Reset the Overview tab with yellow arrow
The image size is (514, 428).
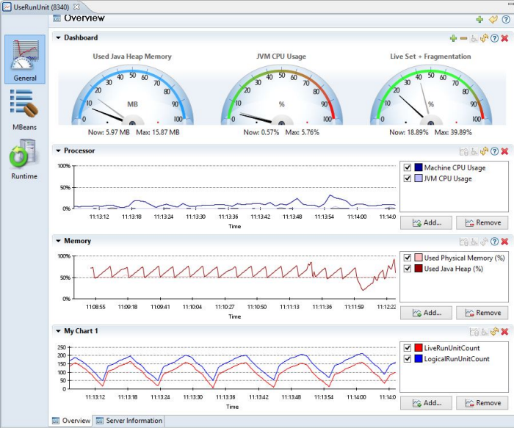click(x=493, y=19)
